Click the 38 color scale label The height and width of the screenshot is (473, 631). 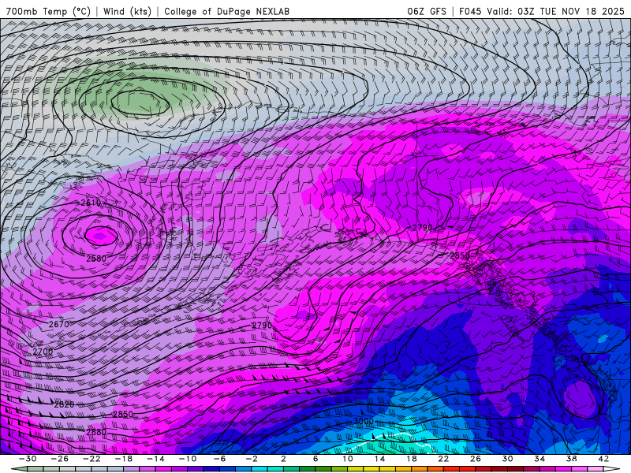tap(571, 459)
